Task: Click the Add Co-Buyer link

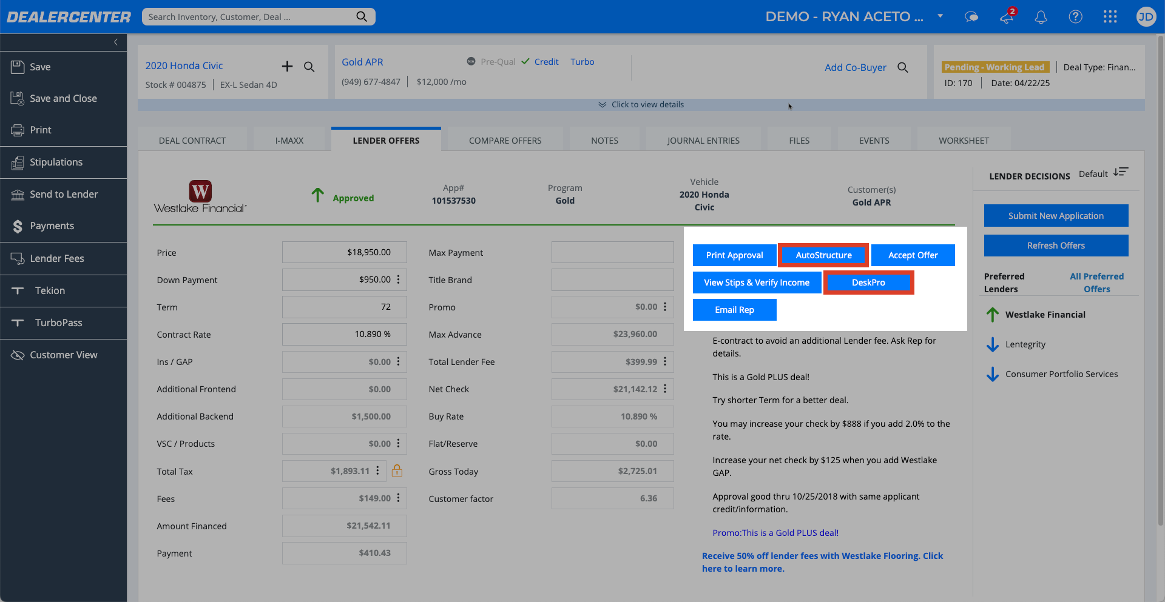Action: tap(855, 67)
